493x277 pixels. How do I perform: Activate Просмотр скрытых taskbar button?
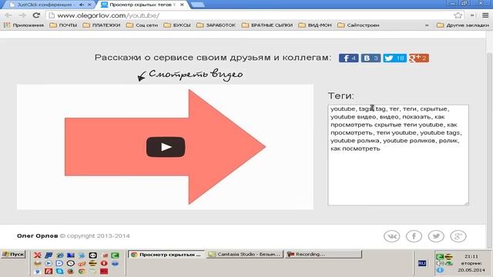coord(166,255)
